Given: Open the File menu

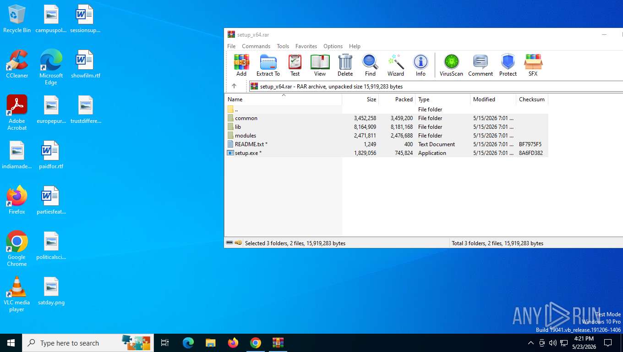Looking at the screenshot, I should (231, 46).
